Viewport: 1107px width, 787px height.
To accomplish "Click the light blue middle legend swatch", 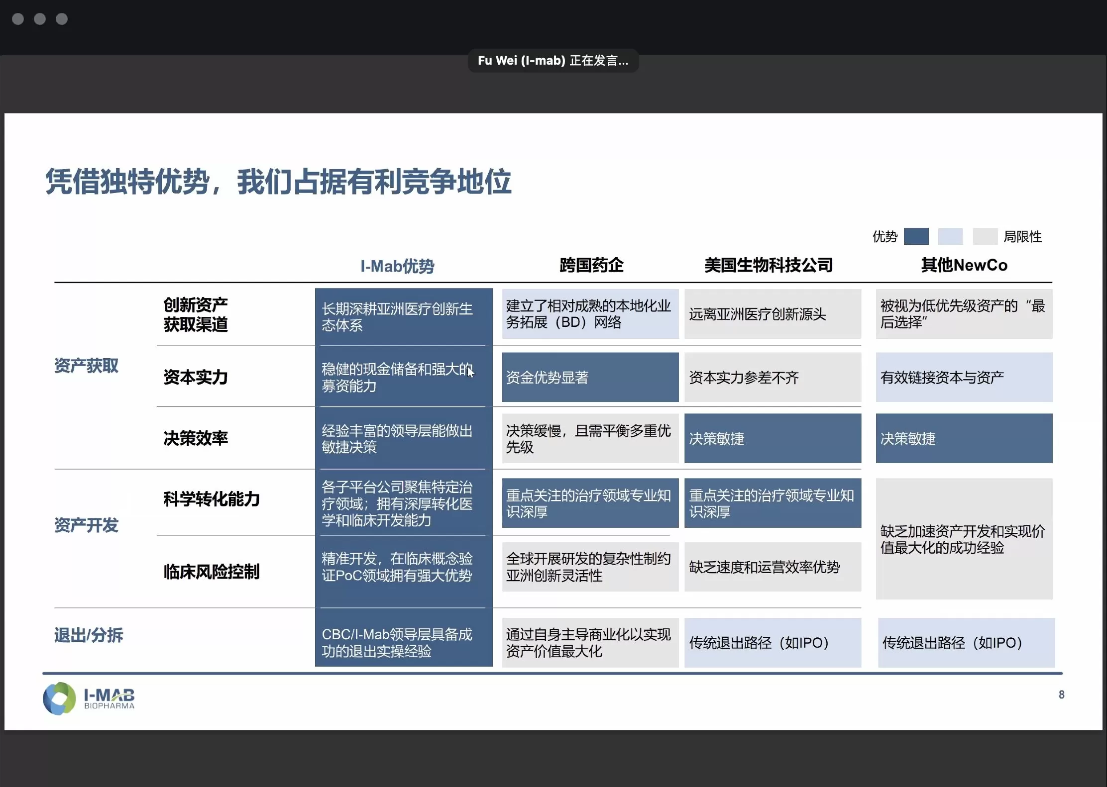I will [950, 236].
